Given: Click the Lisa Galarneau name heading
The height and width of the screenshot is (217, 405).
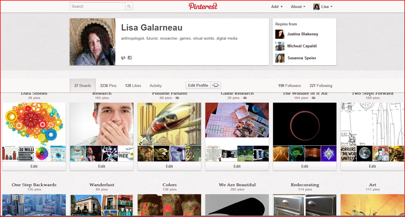Looking at the screenshot, I should [152, 28].
